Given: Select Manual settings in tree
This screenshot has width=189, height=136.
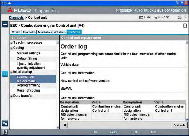Looking at the screenshot, I should pos(28,53).
